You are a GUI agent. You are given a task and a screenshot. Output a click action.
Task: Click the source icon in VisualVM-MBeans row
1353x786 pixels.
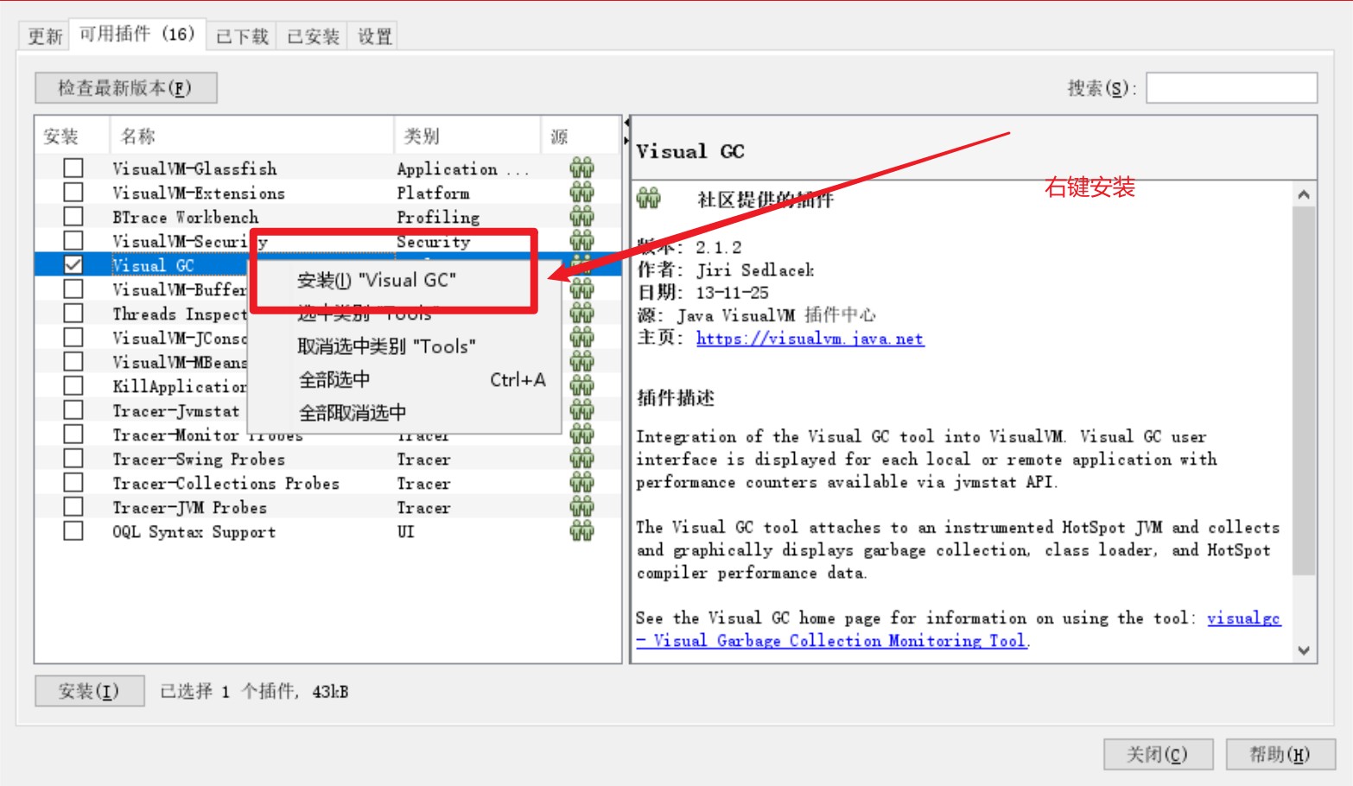click(582, 362)
